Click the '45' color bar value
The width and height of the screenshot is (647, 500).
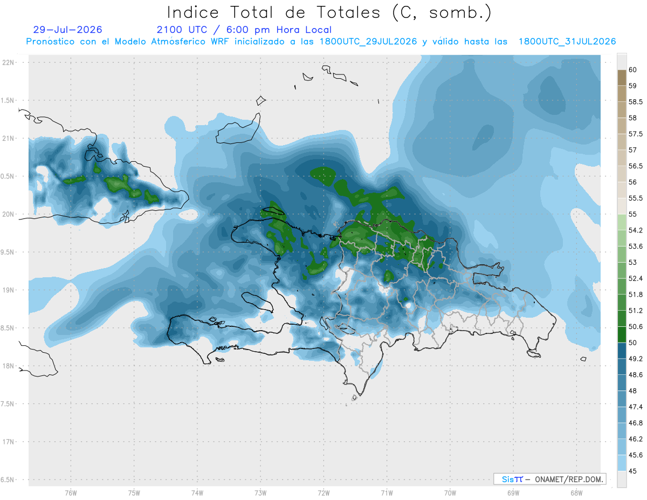(x=633, y=471)
